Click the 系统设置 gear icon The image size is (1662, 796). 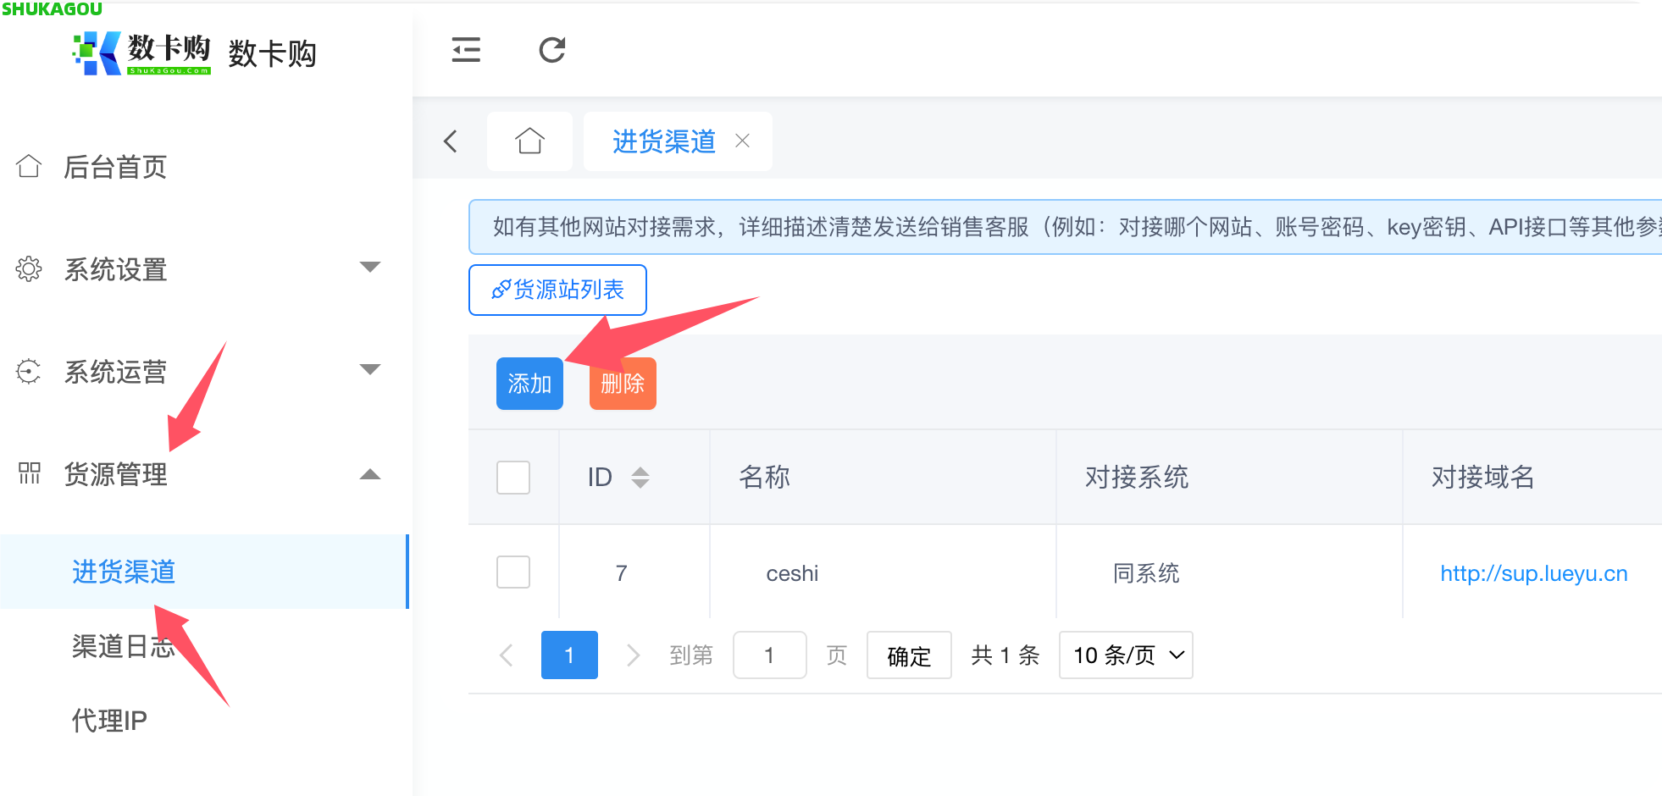[x=28, y=269]
